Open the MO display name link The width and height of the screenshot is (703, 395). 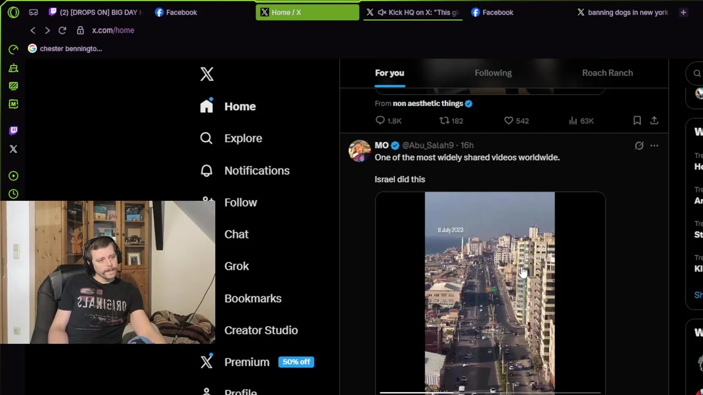coord(382,145)
